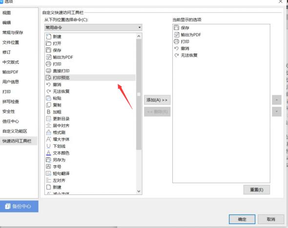Select the 粘贴 clipboard icon
This screenshot has height=228, width=288.
click(48, 98)
